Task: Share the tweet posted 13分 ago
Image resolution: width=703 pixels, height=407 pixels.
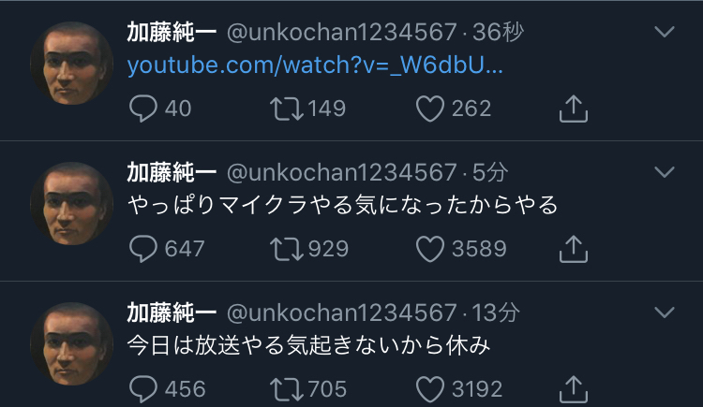Action: tap(573, 388)
